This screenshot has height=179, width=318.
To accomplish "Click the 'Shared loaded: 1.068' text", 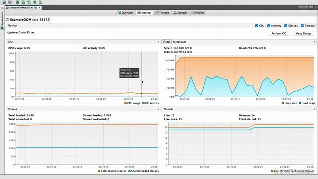I will click(97, 115).
